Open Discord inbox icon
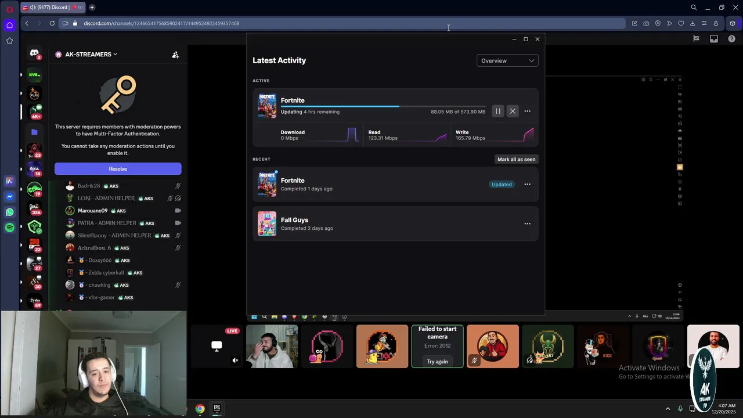 (714, 39)
